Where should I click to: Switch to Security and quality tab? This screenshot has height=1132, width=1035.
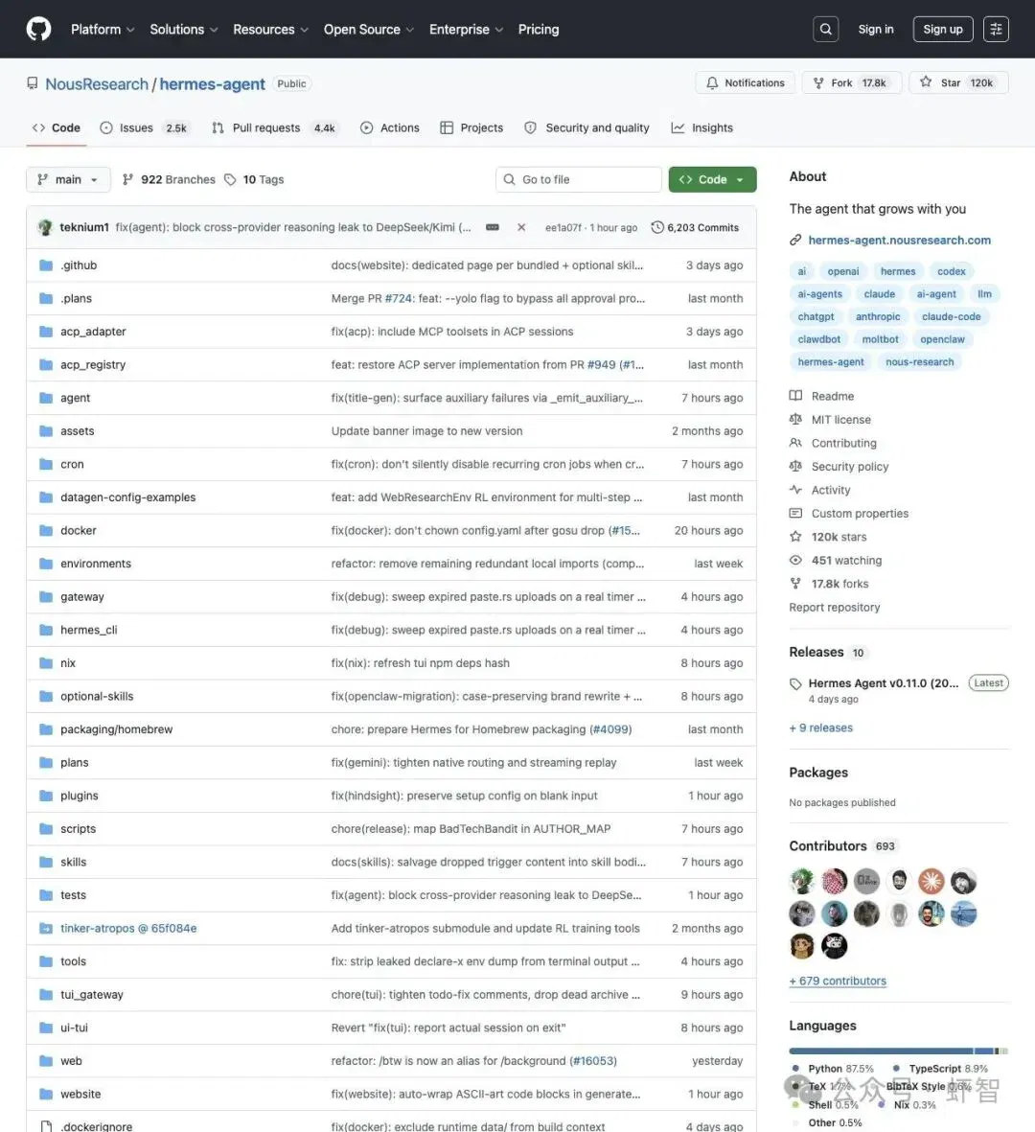click(x=586, y=127)
